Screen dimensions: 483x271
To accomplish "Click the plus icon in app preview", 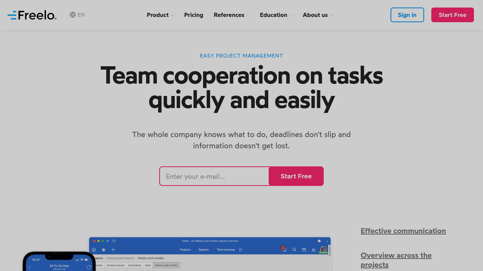I will [113, 250].
